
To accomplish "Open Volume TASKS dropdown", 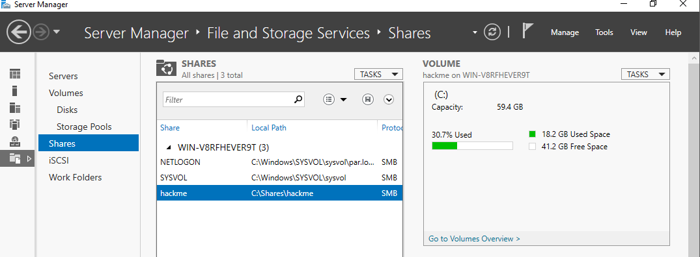I will pos(645,74).
